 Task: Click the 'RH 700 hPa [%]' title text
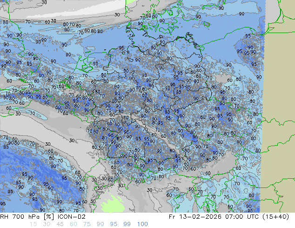pyautogui.click(x=23, y=217)
